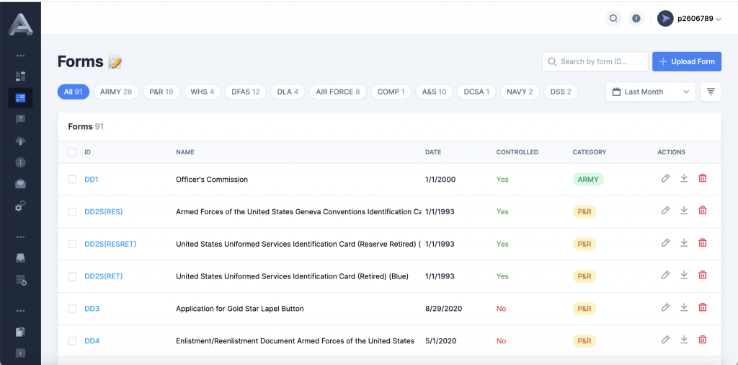The height and width of the screenshot is (365, 738).
Task: Check the DD2S(RES) row checkbox
Action: pos(72,212)
